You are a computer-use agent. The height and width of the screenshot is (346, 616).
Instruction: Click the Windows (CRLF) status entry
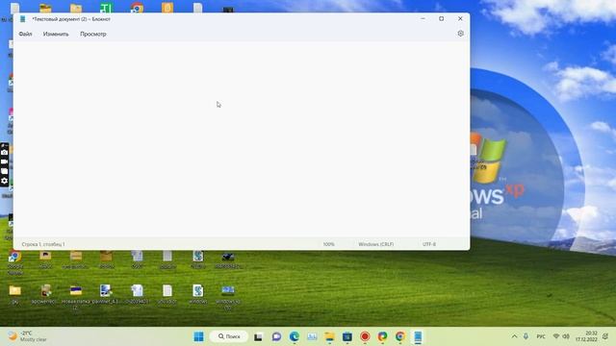coord(376,244)
